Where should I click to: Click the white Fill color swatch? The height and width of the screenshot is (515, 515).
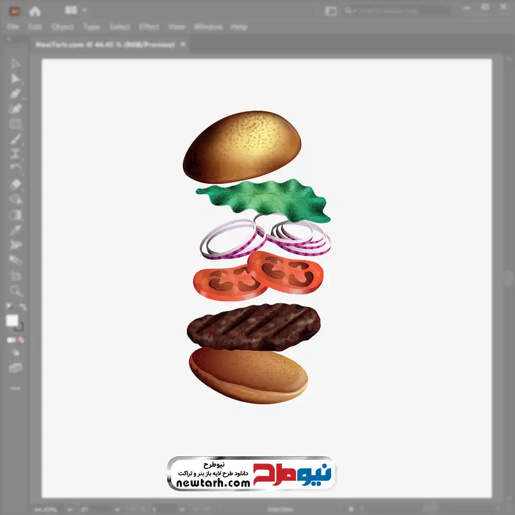click(x=12, y=321)
